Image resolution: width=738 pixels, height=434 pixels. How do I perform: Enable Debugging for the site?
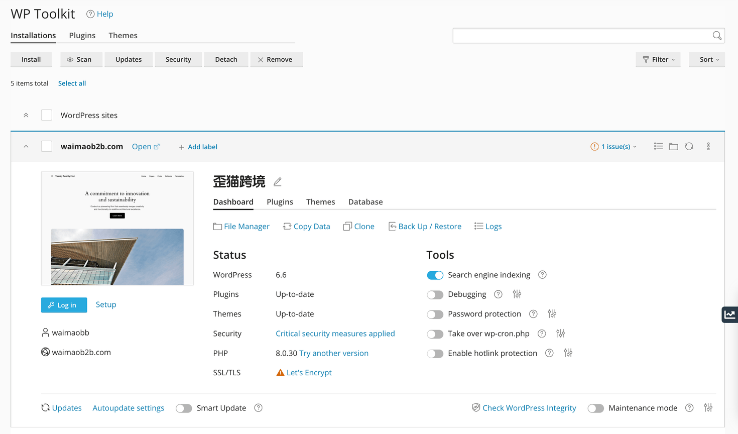pyautogui.click(x=435, y=294)
